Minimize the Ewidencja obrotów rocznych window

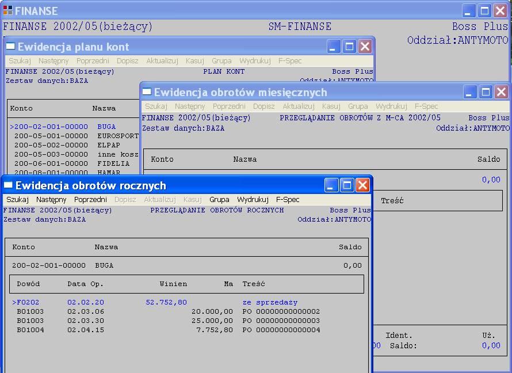click(331, 185)
